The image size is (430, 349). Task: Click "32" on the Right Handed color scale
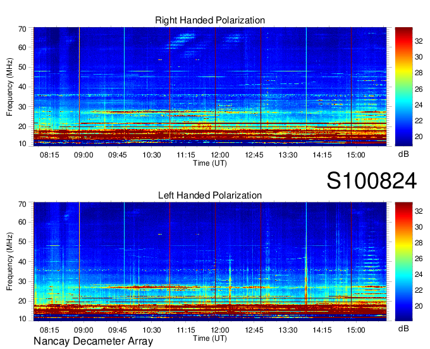[x=419, y=41]
